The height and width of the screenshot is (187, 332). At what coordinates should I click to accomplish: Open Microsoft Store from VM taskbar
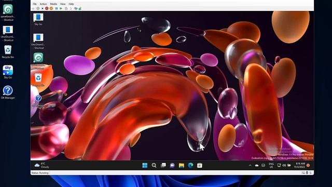coord(200,165)
